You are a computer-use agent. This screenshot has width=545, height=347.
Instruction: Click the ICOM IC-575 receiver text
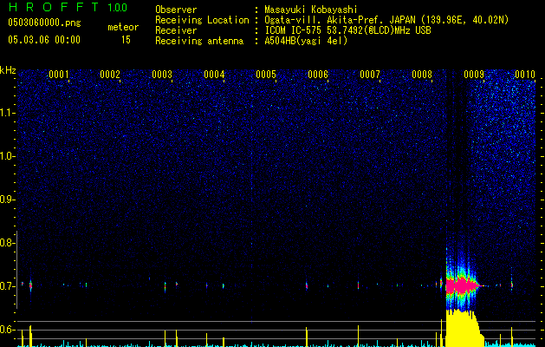pyautogui.click(x=347, y=30)
